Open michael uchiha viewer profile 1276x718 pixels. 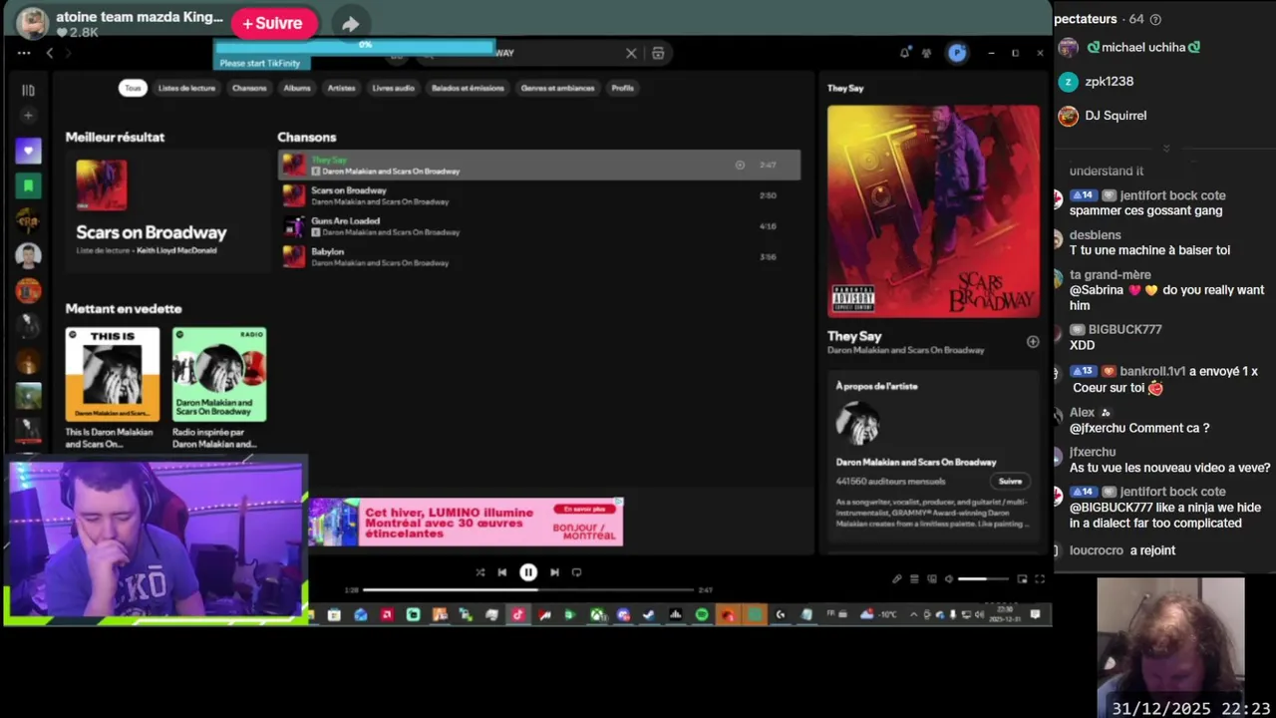[1128, 47]
